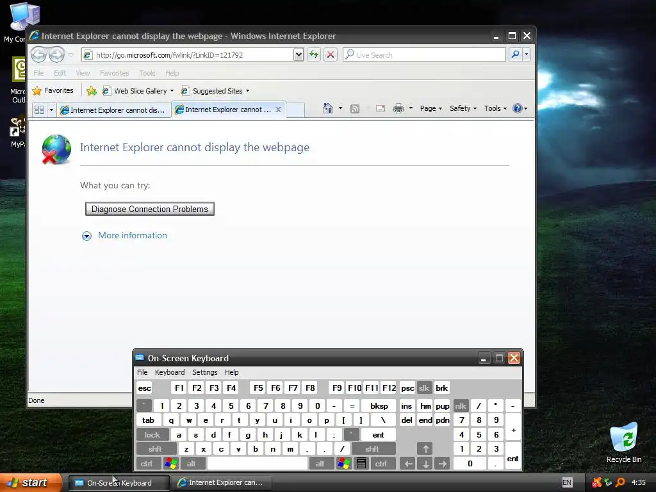
Task: Open the Keyboard menu
Action: (169, 372)
